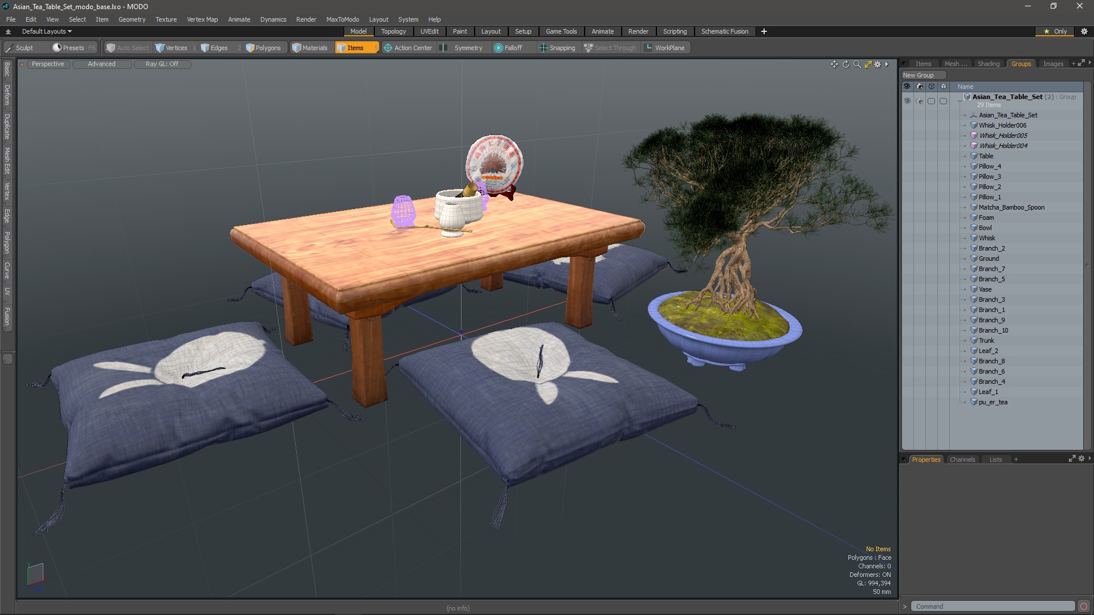
Task: Select the Snapping toggle icon
Action: click(x=543, y=47)
